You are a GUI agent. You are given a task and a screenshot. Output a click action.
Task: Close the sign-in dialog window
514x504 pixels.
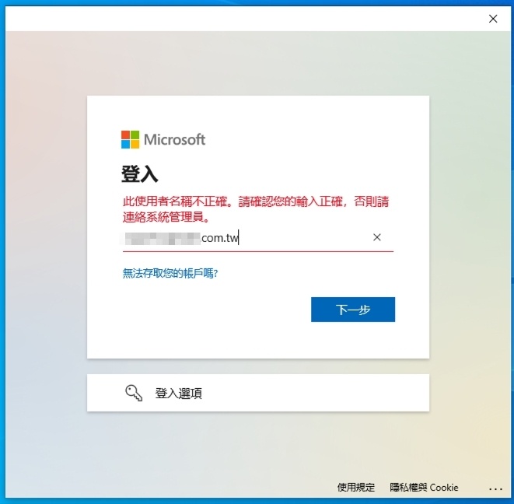pyautogui.click(x=493, y=19)
